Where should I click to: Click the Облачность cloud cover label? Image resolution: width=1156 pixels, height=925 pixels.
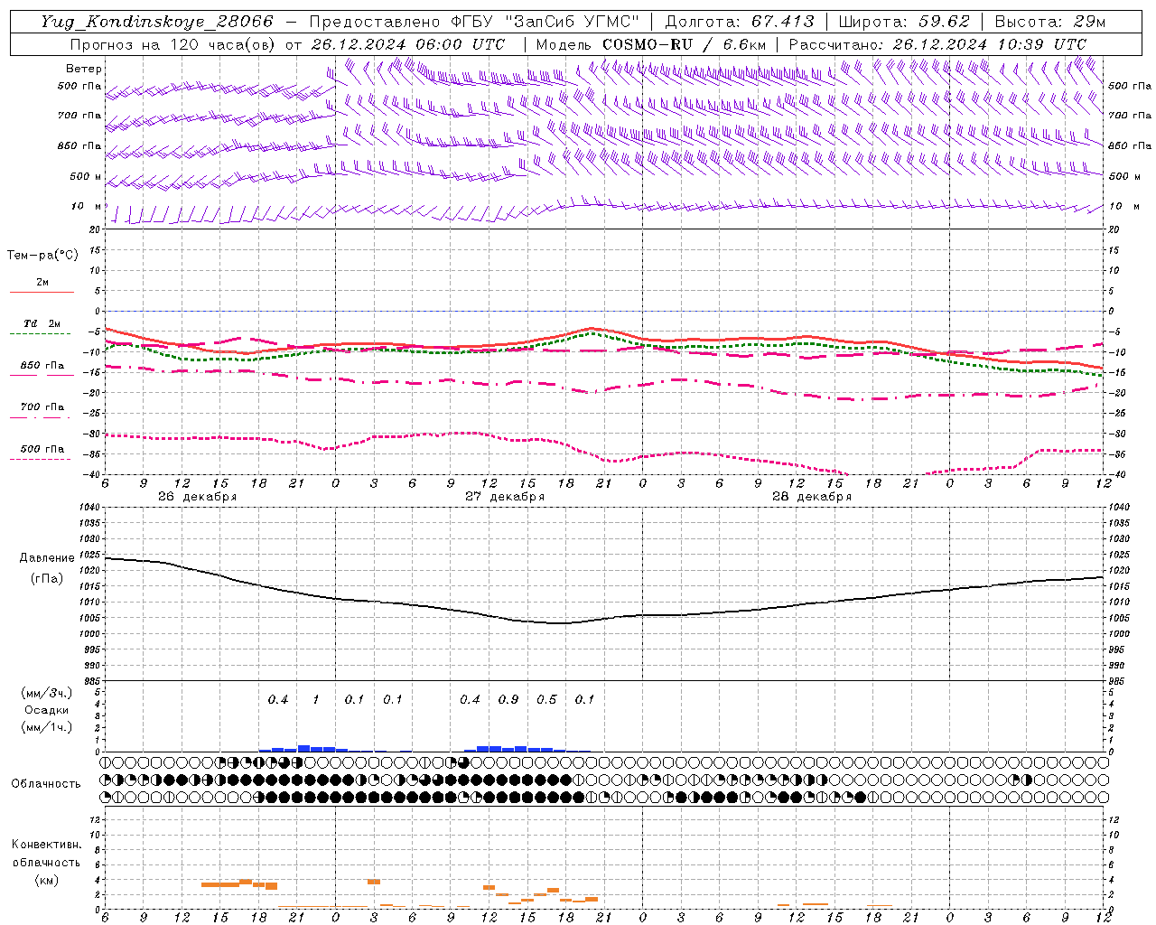(46, 784)
